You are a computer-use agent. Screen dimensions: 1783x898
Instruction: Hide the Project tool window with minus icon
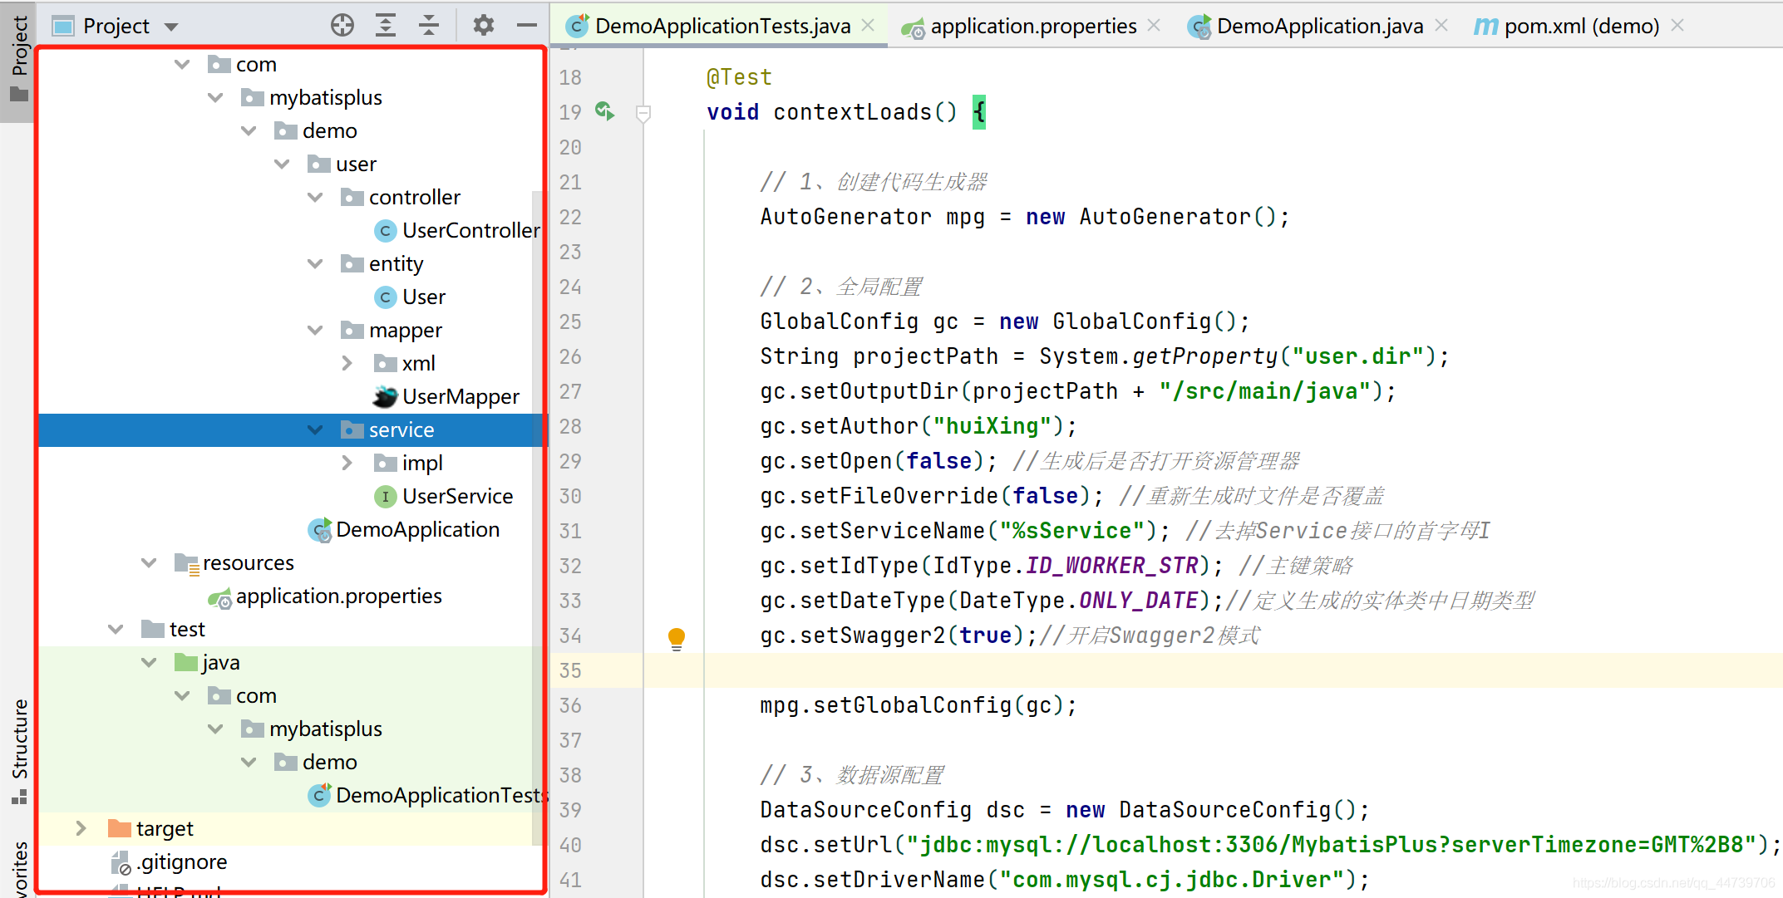click(527, 26)
